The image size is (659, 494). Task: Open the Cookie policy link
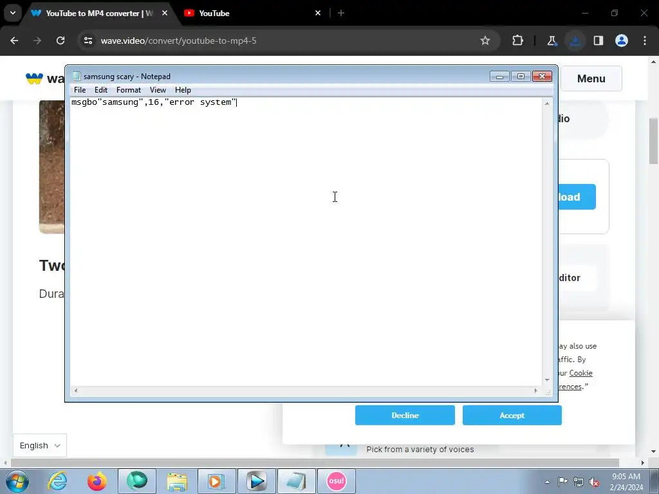pos(581,373)
